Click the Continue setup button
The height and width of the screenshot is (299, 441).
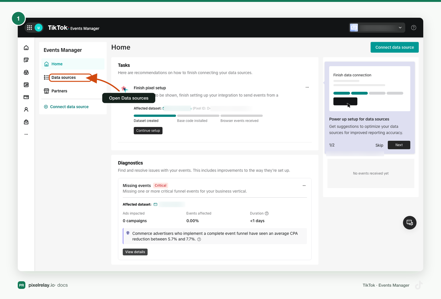point(148,130)
